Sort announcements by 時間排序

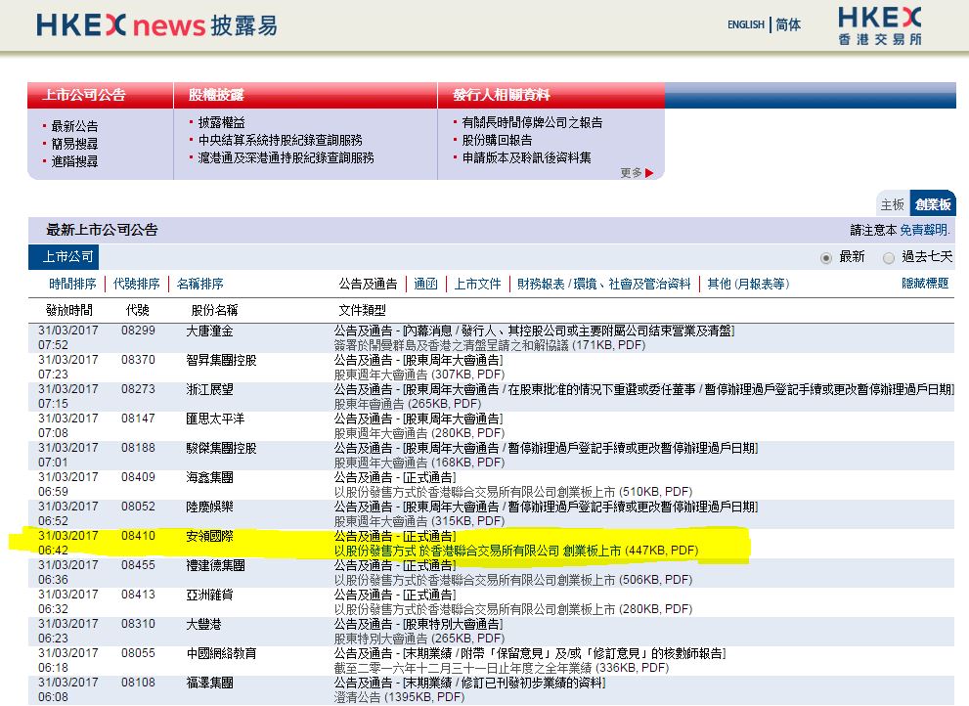tap(72, 284)
